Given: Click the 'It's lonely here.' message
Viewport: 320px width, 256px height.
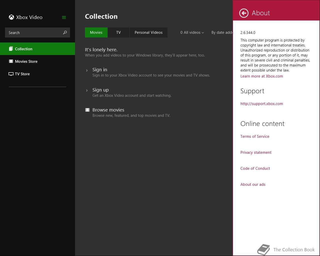Looking at the screenshot, I should (x=101, y=49).
